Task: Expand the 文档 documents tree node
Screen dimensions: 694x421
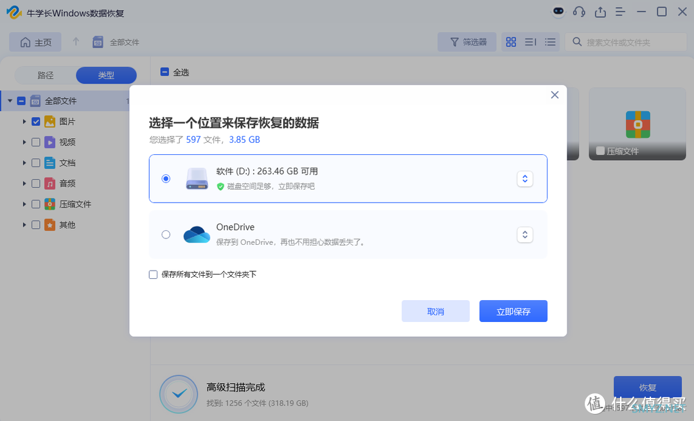Action: pyautogui.click(x=24, y=163)
